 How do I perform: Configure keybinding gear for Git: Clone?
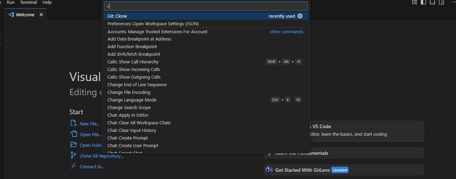pos(300,16)
